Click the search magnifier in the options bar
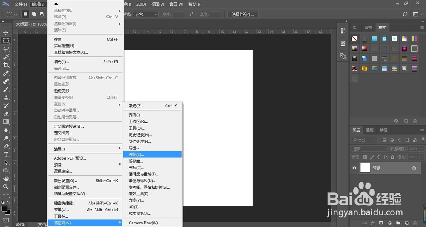This screenshot has height=227, width=426. 405,14
